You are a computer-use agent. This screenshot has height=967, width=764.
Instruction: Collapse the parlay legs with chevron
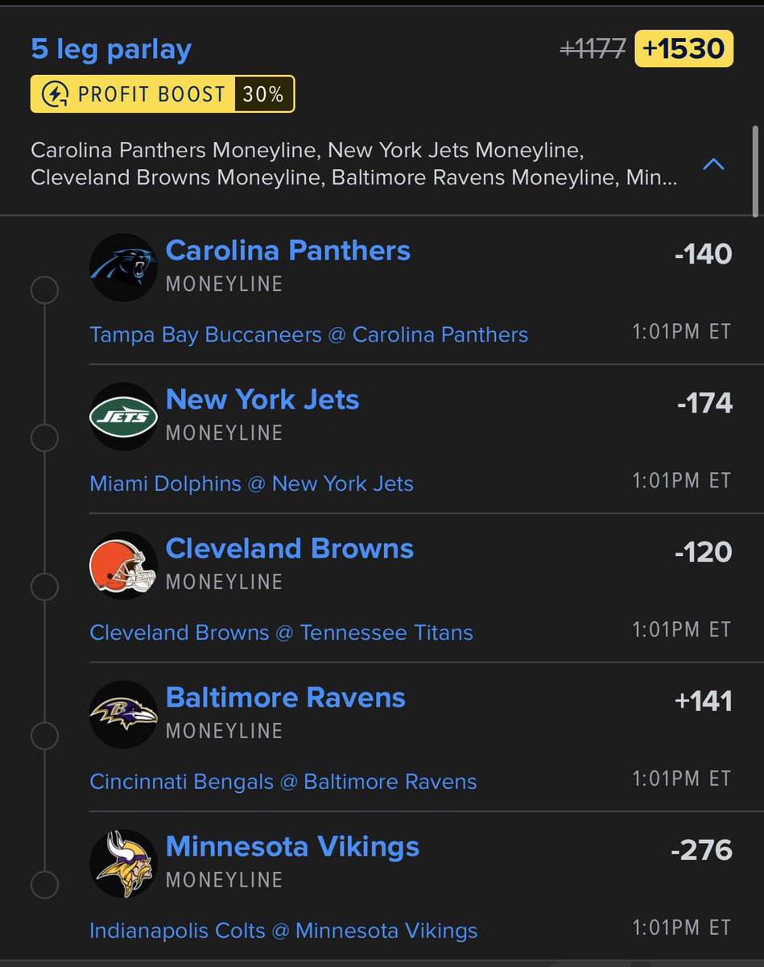point(713,164)
